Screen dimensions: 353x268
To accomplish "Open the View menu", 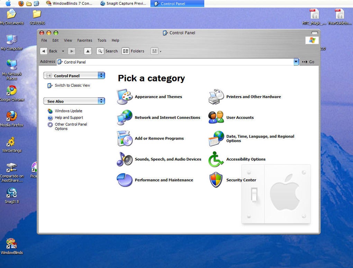I will click(68, 40).
